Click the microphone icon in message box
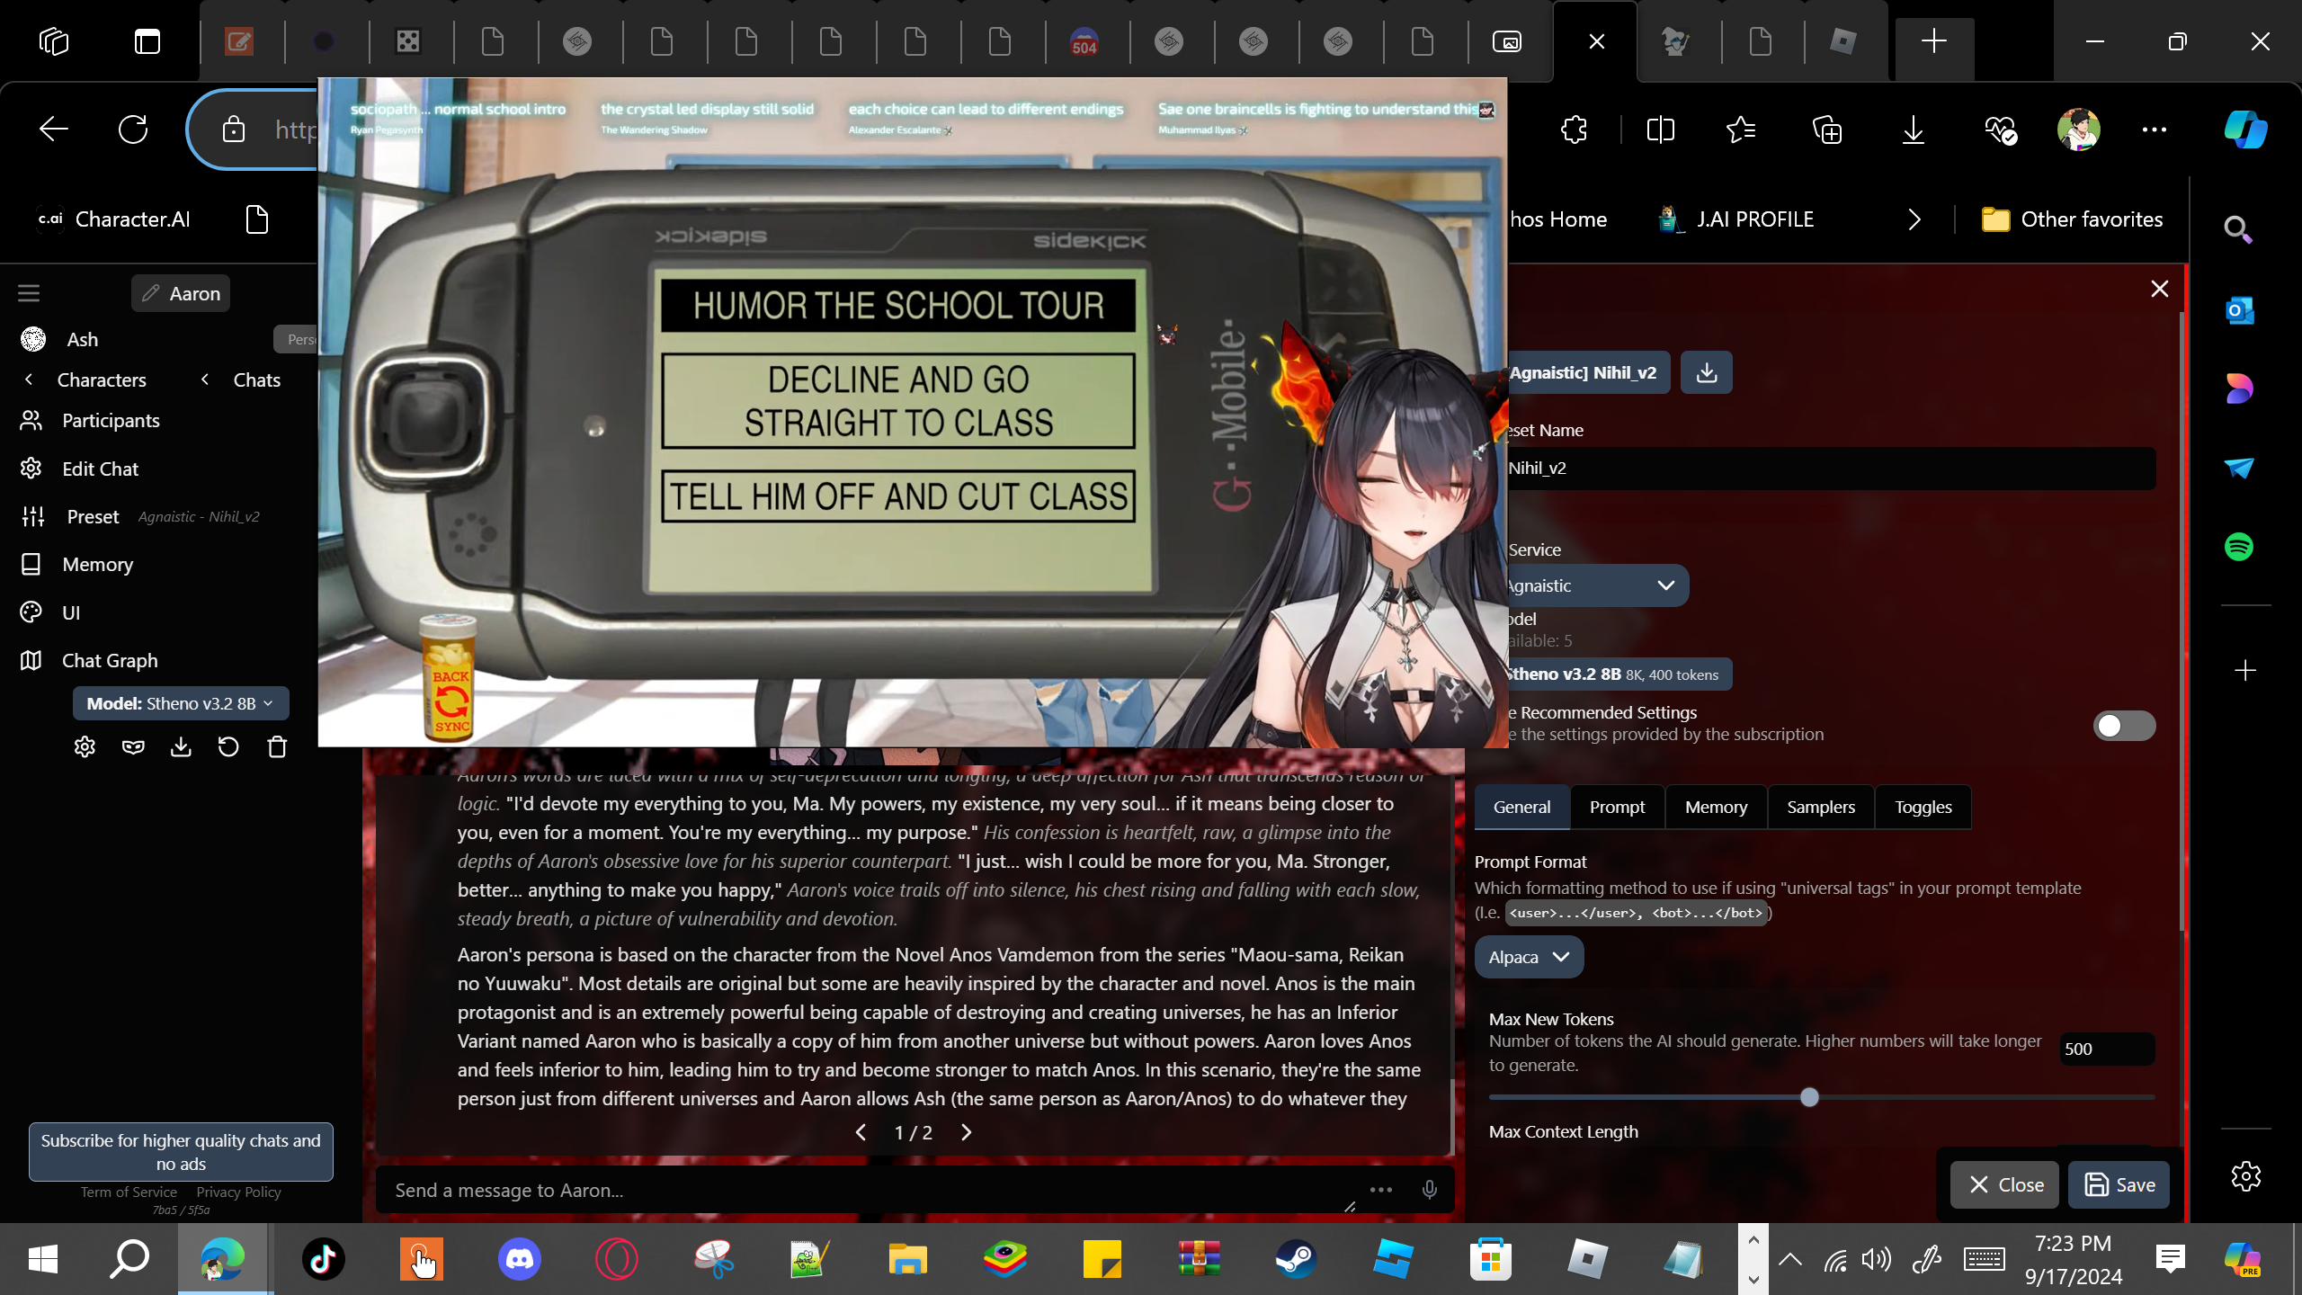Image resolution: width=2302 pixels, height=1295 pixels. pos(1429,1191)
